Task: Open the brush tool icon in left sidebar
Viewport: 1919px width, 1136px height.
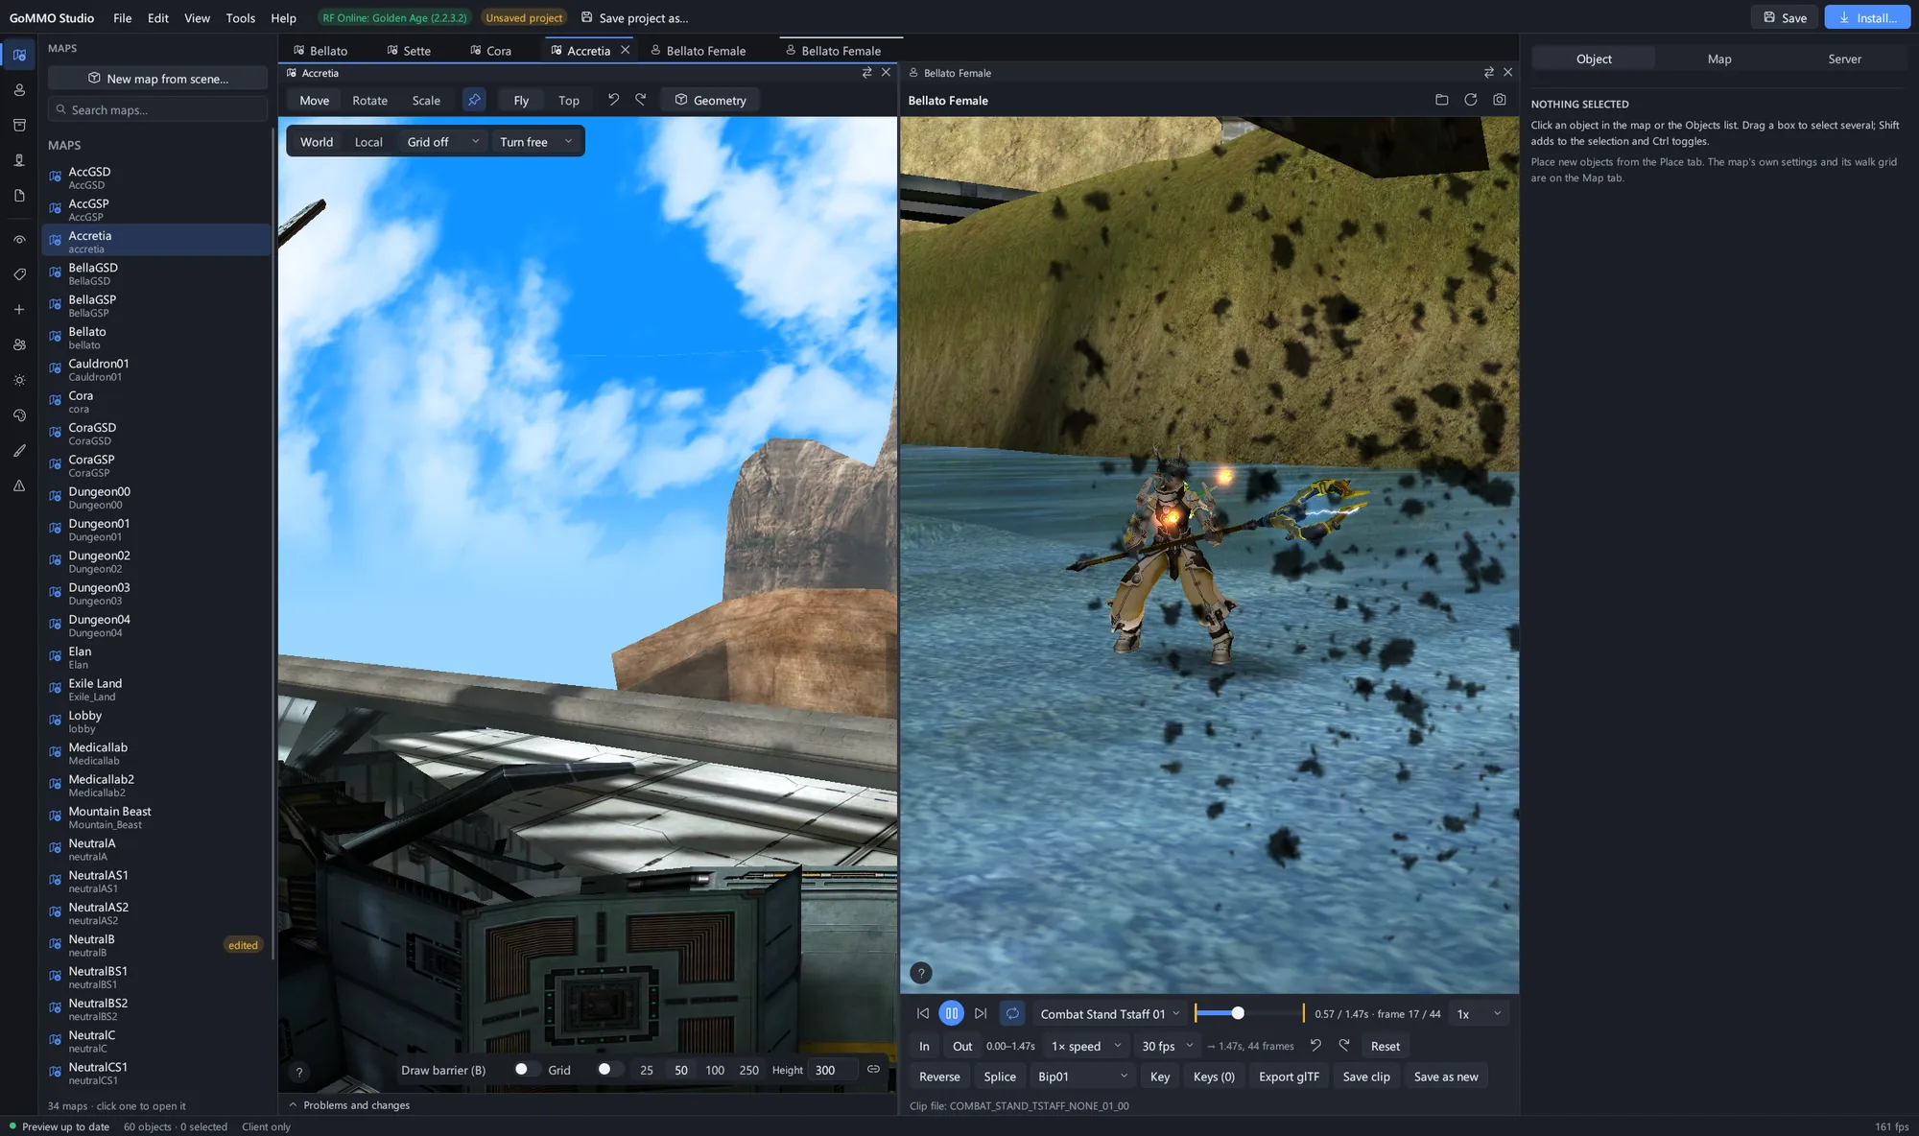Action: (x=19, y=451)
